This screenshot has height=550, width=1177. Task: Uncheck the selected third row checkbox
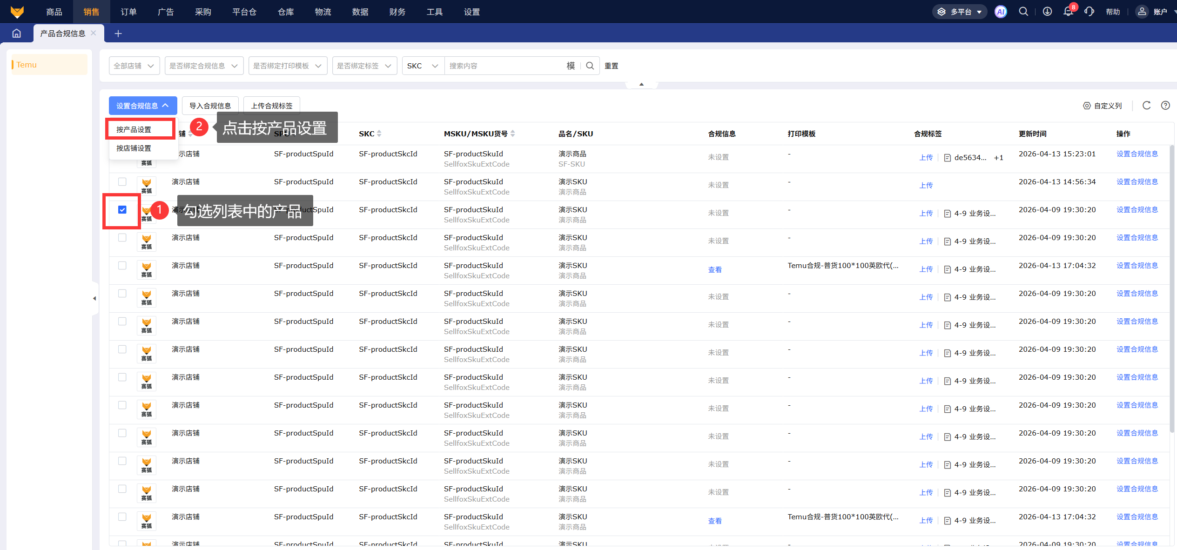coord(122,210)
